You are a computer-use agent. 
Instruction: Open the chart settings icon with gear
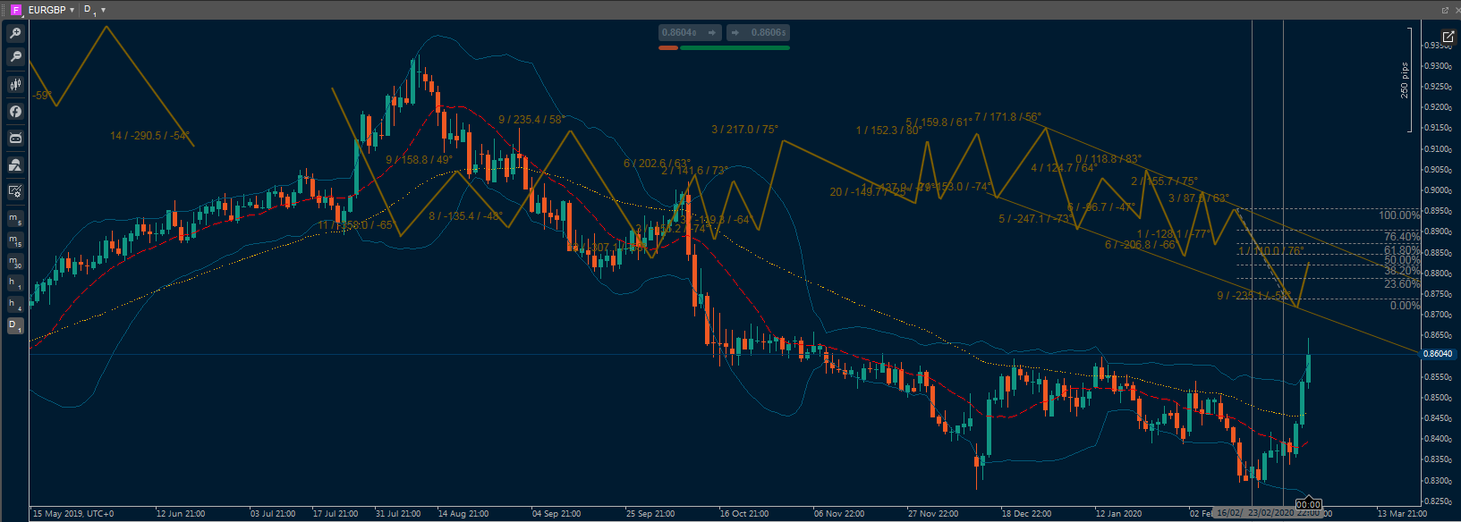15,191
